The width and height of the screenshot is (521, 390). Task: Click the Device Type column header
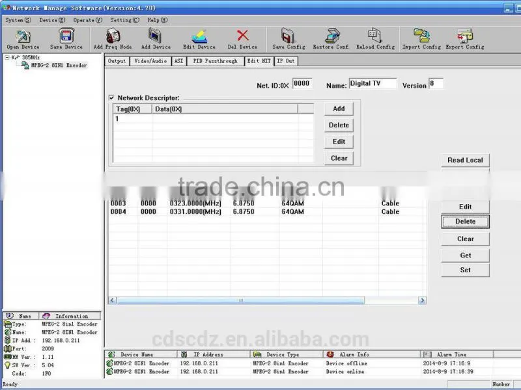pyautogui.click(x=287, y=354)
